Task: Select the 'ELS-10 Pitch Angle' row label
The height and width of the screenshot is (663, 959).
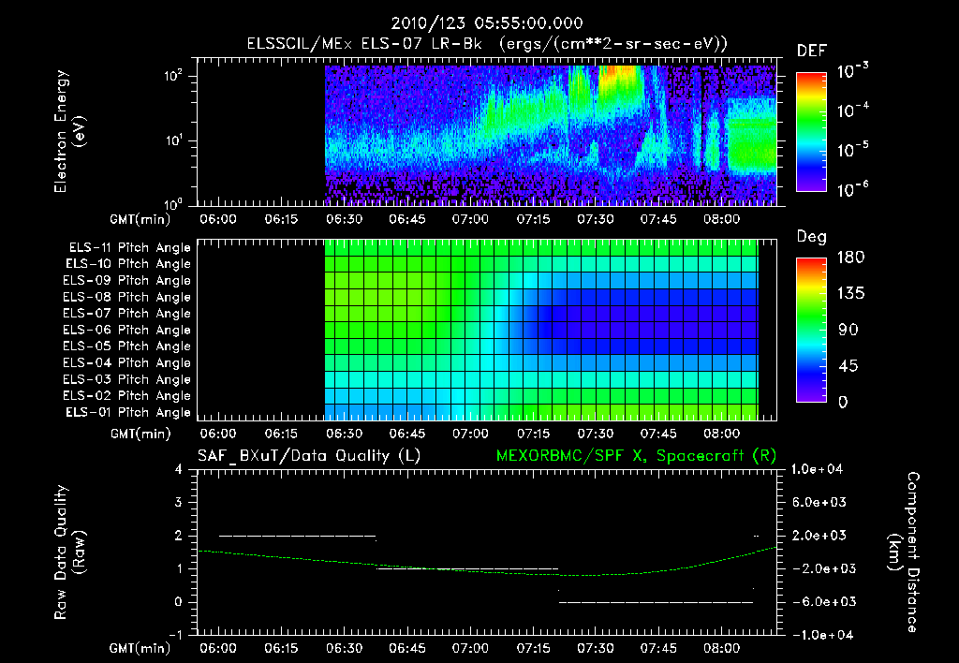Action: (x=128, y=264)
